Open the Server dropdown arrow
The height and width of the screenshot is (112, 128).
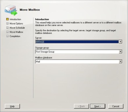(120, 42)
